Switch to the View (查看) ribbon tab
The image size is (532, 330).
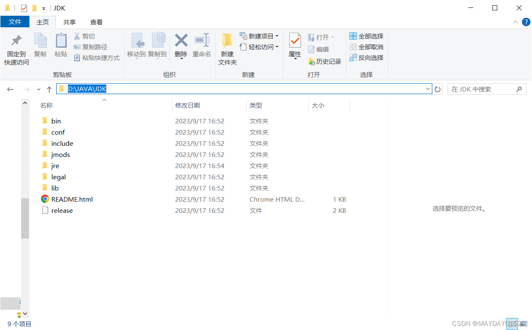[96, 22]
